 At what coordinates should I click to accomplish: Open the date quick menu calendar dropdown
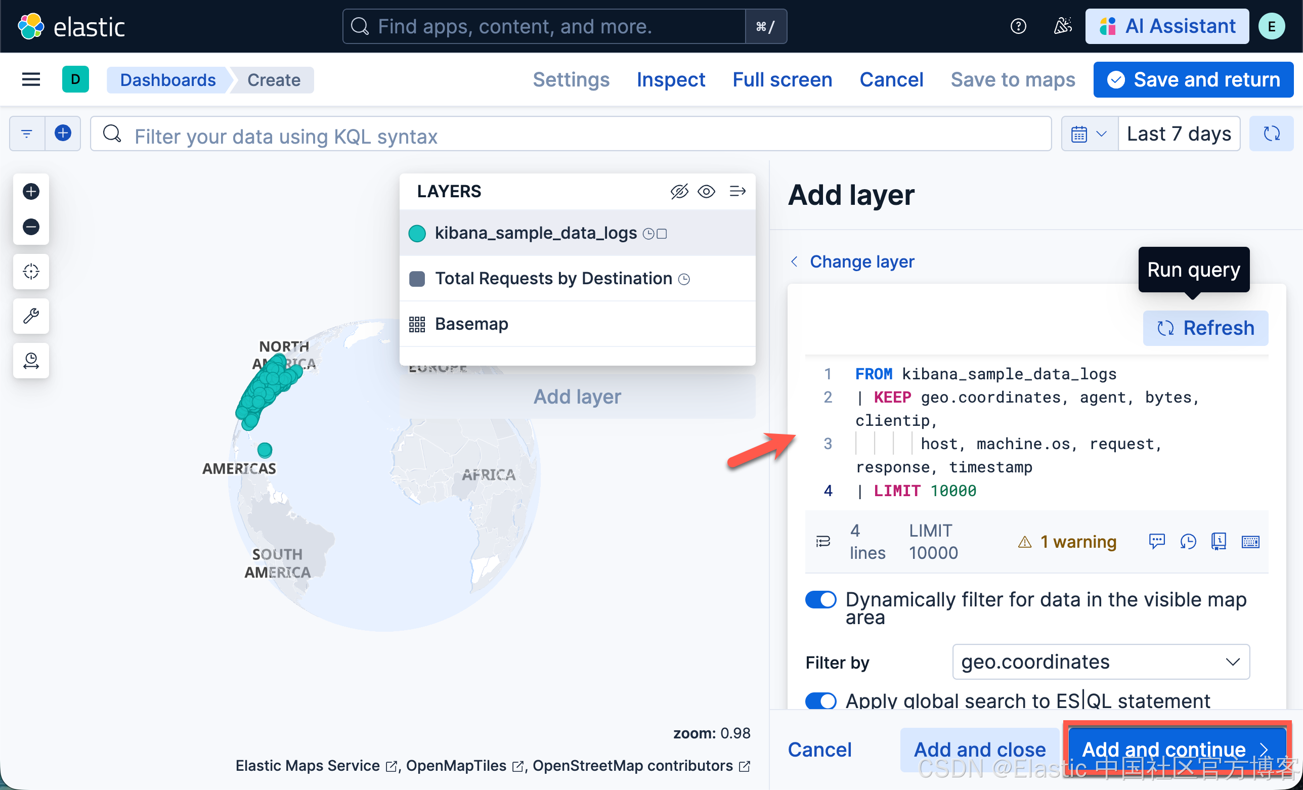(x=1089, y=134)
